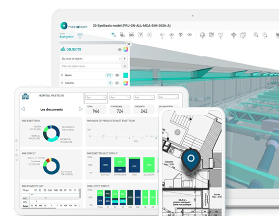The height and width of the screenshot is (216, 279).
Task: Click the Column row label
Action: pos(69,83)
